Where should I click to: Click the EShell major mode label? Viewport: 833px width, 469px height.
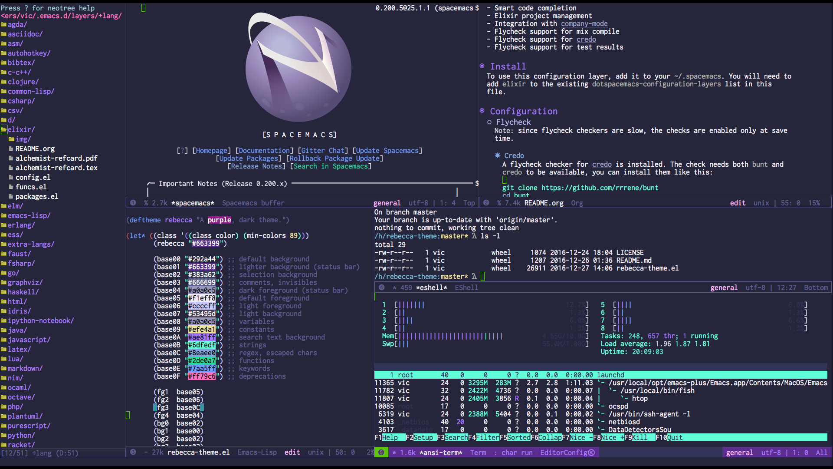466,288
